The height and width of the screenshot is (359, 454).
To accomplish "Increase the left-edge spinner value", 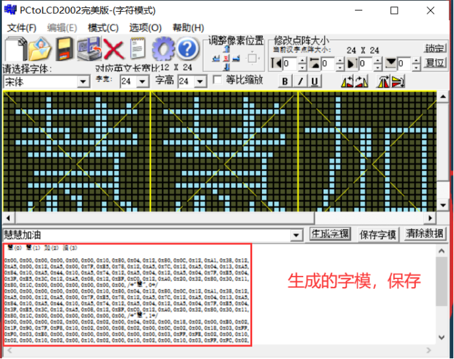I will point(302,60).
